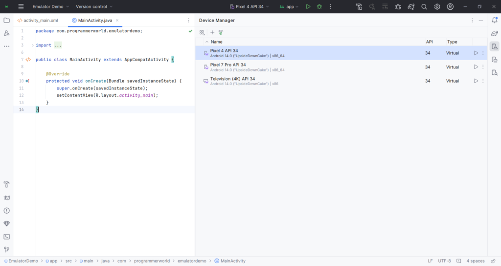Open Pixel 4 API 34 device dropdown
The image size is (501, 266).
pyautogui.click(x=250, y=6)
